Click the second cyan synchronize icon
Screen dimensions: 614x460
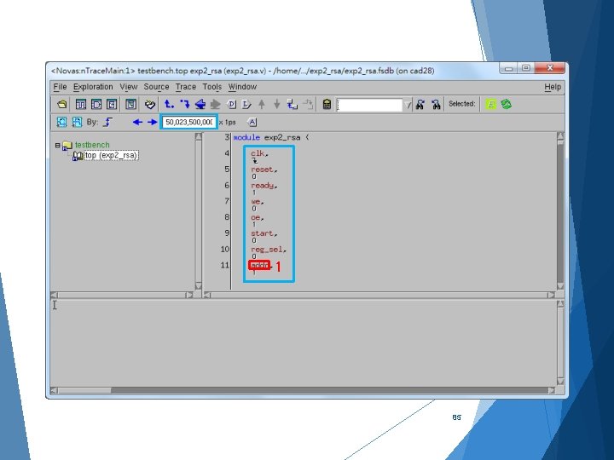(x=77, y=122)
